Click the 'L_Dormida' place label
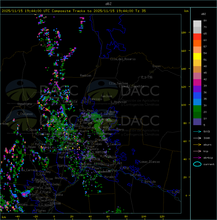This screenshot has width=217, height=220. [148, 182]
